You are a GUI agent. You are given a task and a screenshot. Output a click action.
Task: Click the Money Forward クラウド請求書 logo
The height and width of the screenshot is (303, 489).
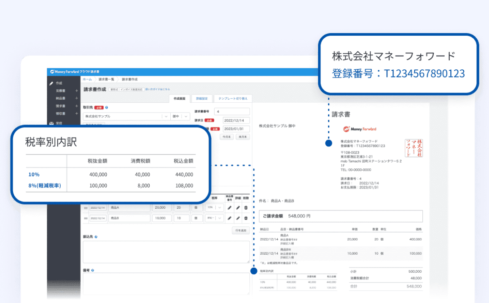(75, 72)
